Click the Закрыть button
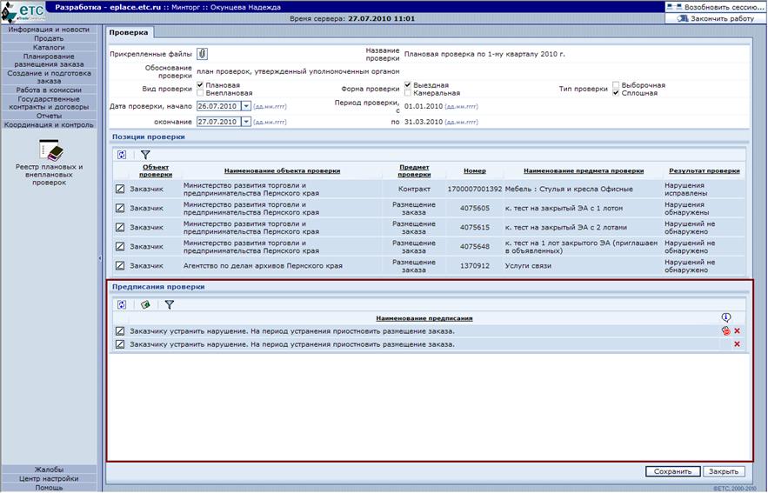This screenshot has height=493, width=768. (724, 471)
